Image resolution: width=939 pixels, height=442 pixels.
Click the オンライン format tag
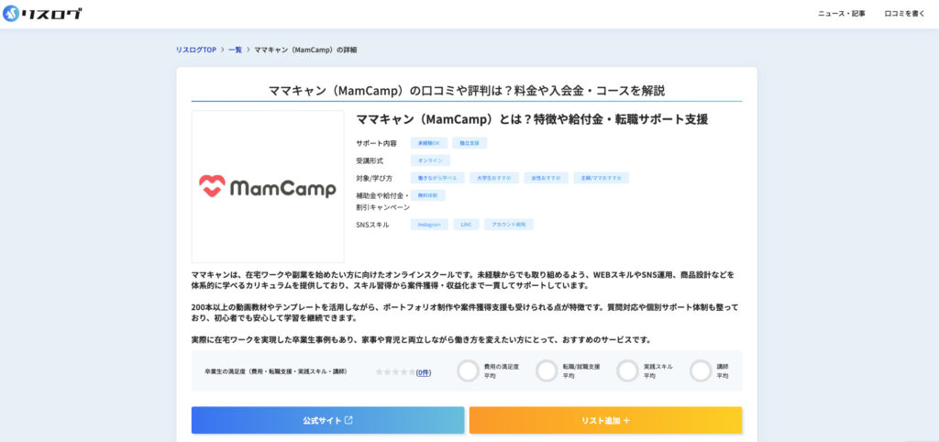[430, 160]
